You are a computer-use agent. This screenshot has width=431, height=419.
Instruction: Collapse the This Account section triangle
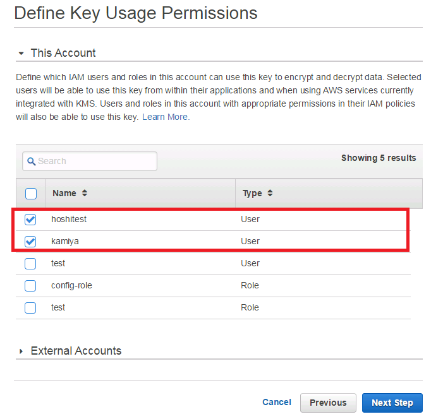(x=21, y=53)
